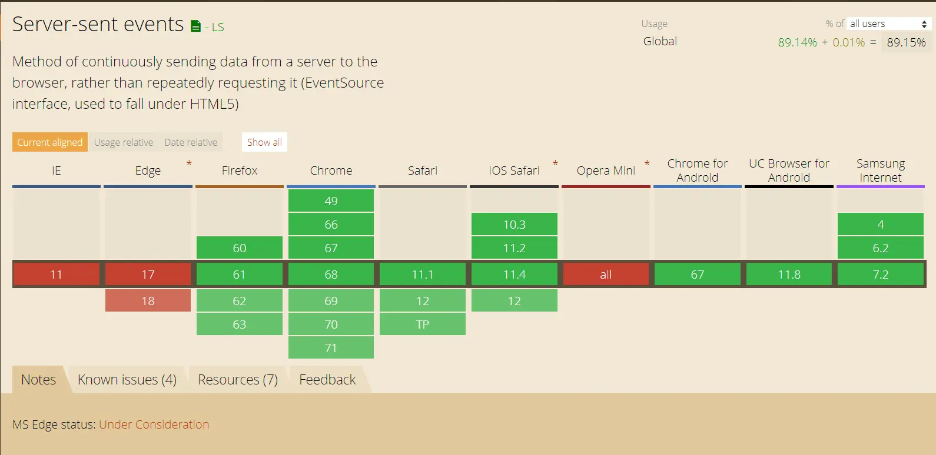This screenshot has width=936, height=455.
Task: Select the Samsung Internet 7.2 cell
Action: [x=881, y=275]
